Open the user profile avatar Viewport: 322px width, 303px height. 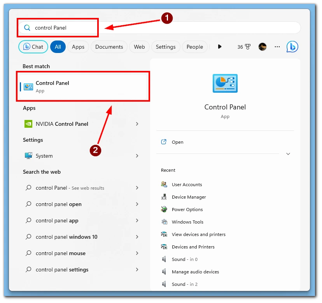click(x=262, y=47)
